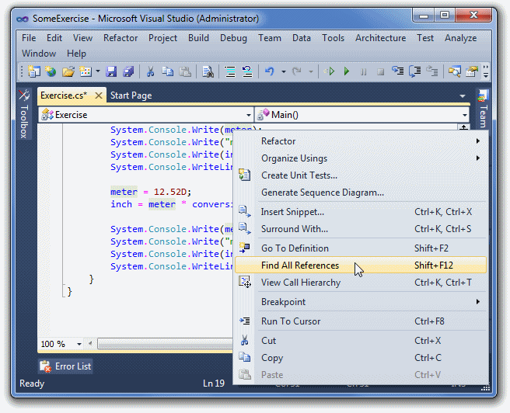Click the horizontal scrollbar under the editor
The image size is (510, 413).
166,344
